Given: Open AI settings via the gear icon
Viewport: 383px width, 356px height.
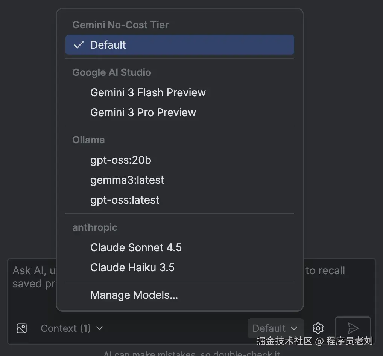Looking at the screenshot, I should click(318, 328).
